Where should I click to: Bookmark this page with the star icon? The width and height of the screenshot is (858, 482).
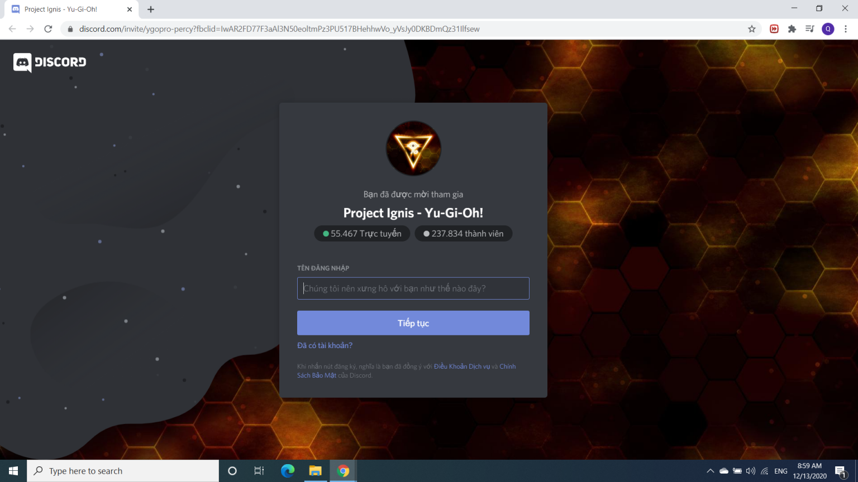coord(752,29)
